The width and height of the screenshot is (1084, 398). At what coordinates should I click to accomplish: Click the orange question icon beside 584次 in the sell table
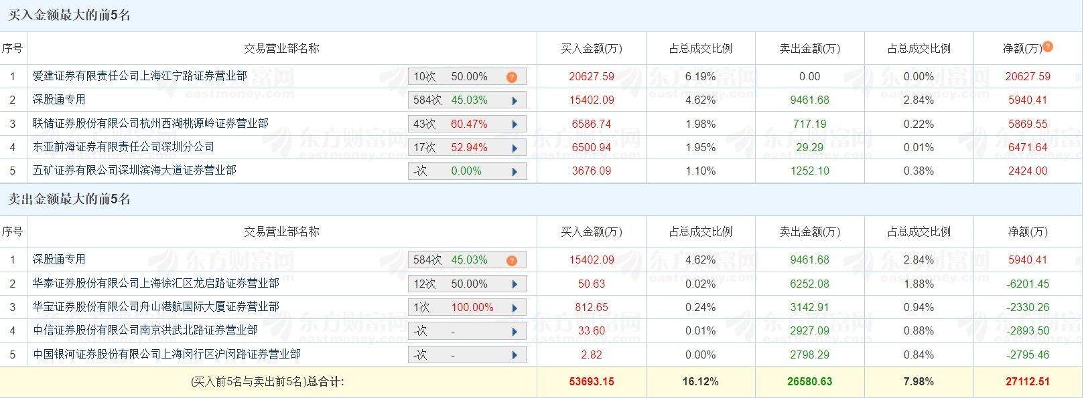coord(512,260)
